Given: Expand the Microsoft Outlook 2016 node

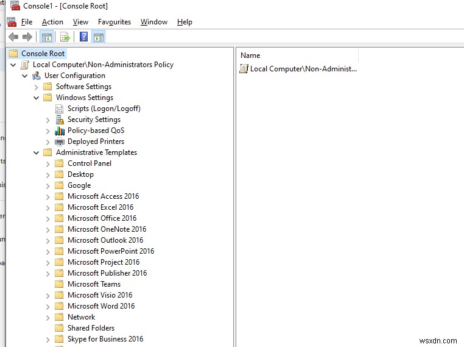Looking at the screenshot, I should (47, 241).
